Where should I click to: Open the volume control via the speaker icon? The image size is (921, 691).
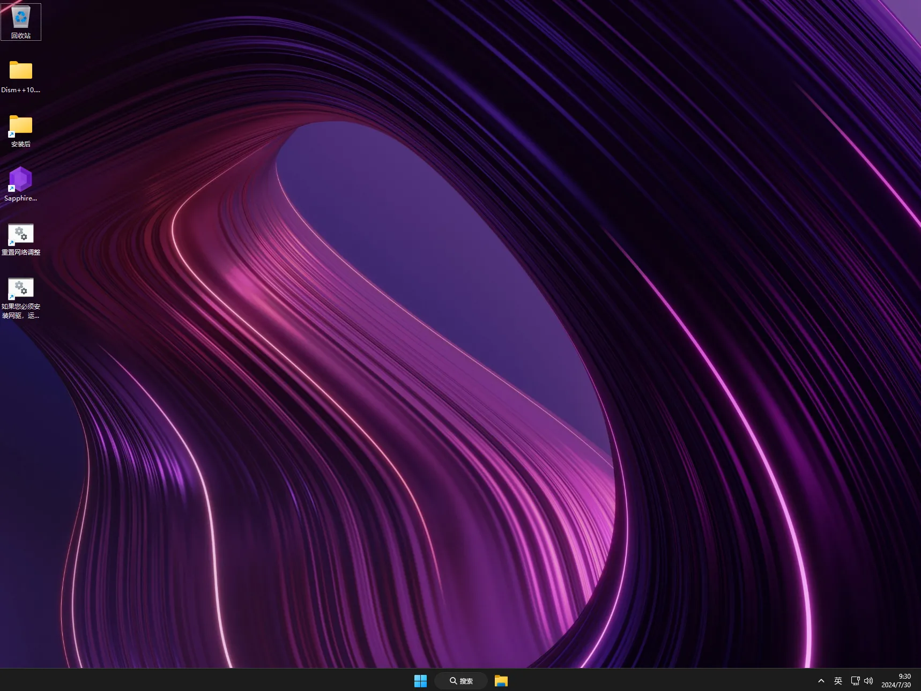point(868,681)
